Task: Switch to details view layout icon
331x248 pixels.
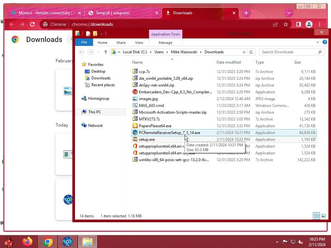Action: 316,216
